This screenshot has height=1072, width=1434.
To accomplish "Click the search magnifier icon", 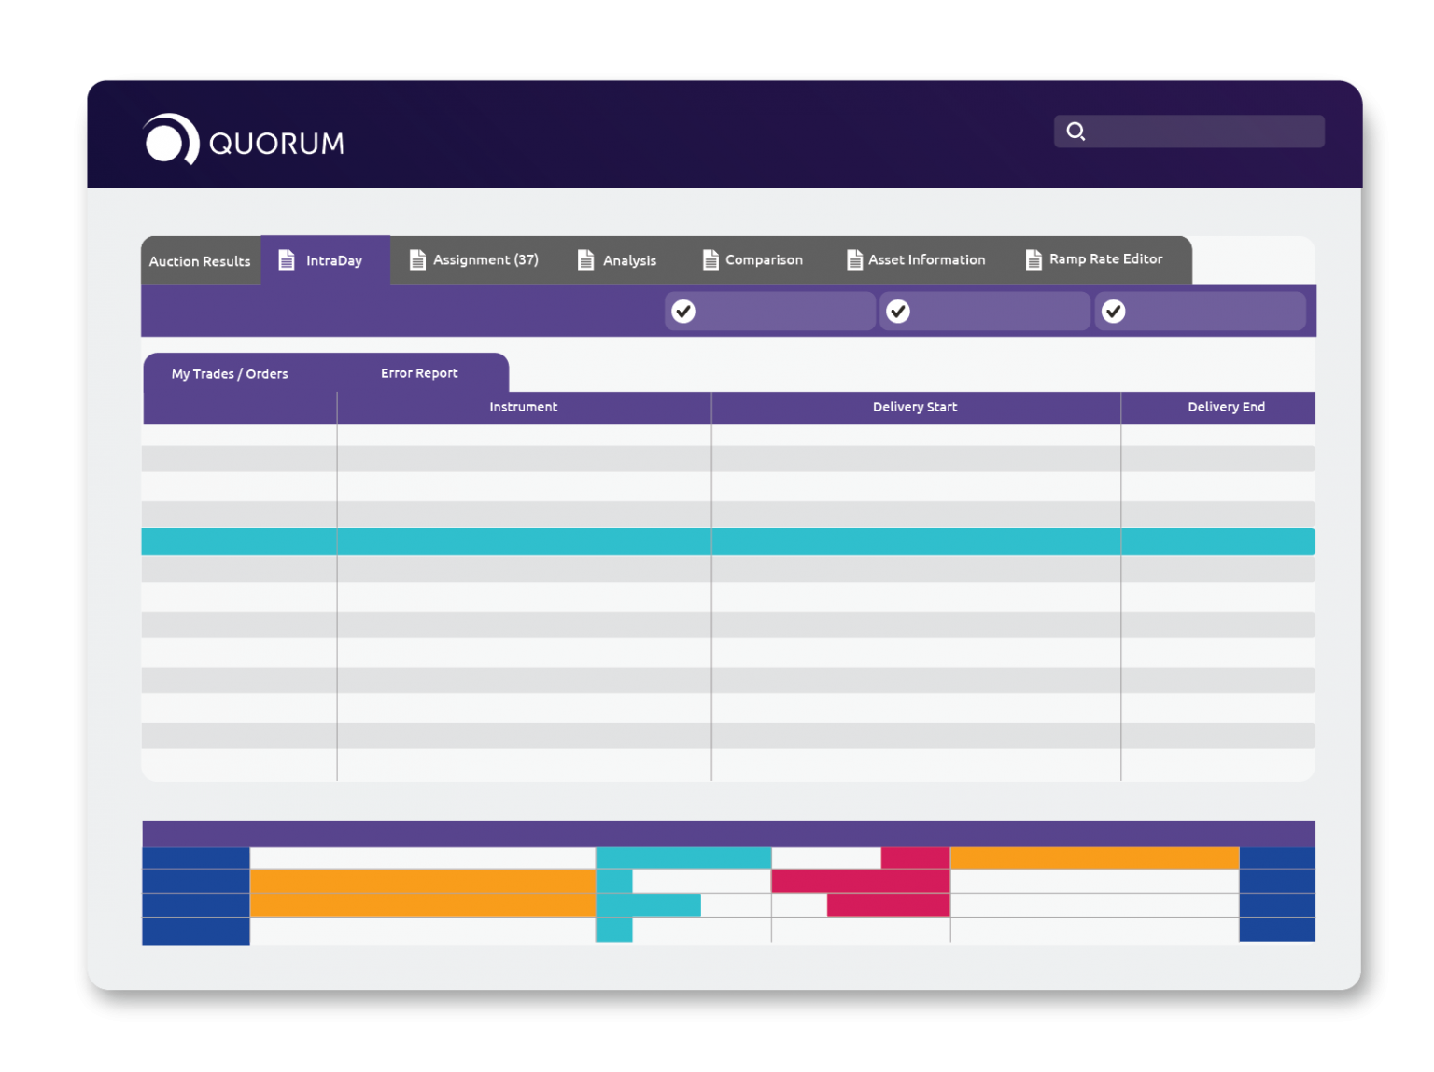I will pyautogui.click(x=1075, y=132).
